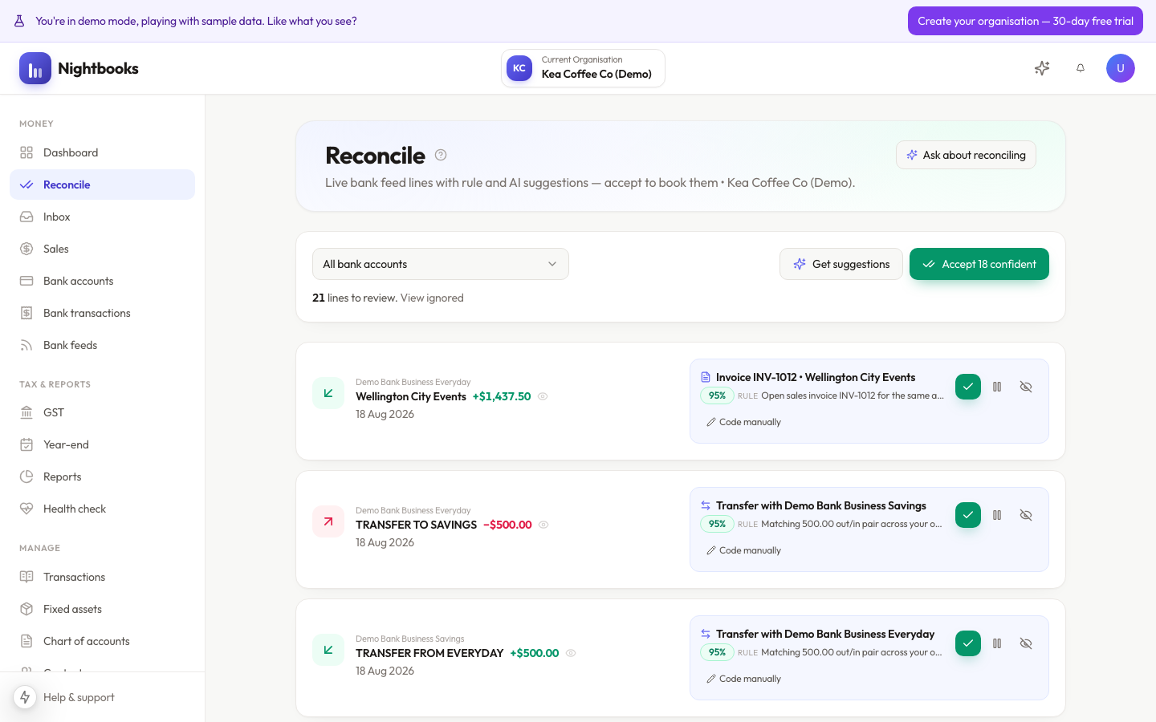Image resolution: width=1156 pixels, height=722 pixels.
Task: Click the Nightbooks logo icon
Action: (35, 69)
